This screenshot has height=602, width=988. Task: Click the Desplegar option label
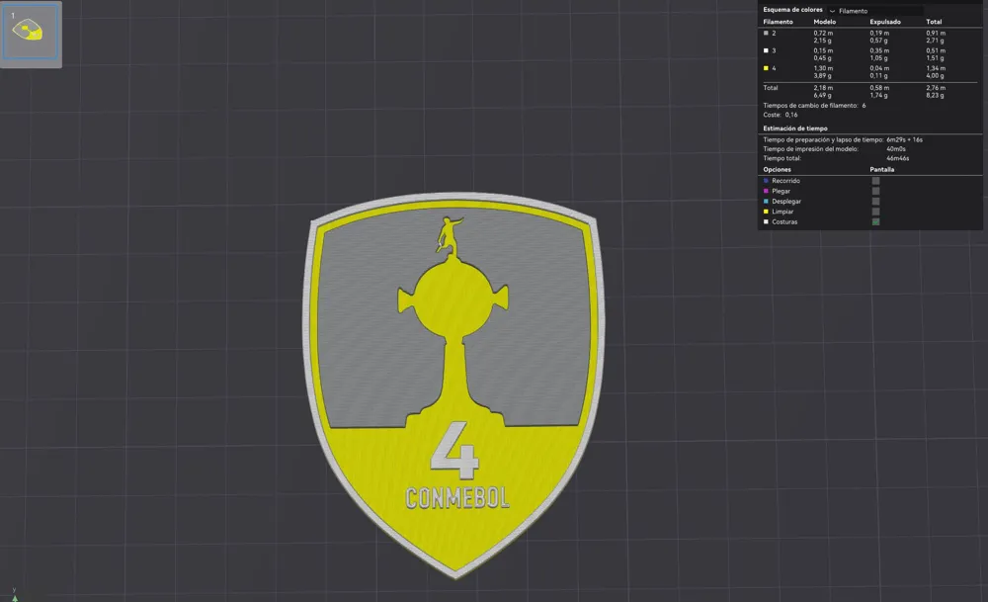point(786,201)
